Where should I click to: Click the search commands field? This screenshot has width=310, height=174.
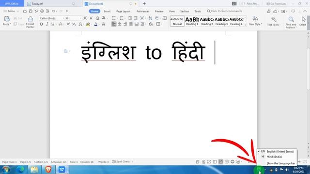(225, 11)
